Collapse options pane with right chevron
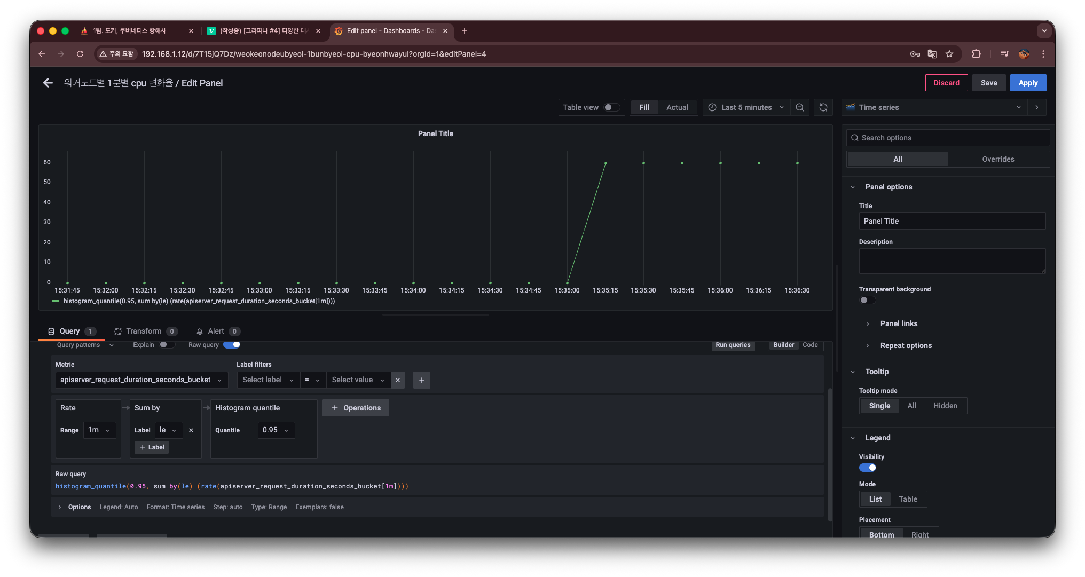Viewport: 1085px width, 577px height. coord(1037,107)
